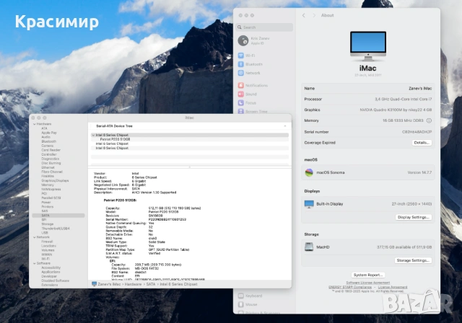462x323 pixels.
Task: Open the Software License Agreement link
Action: [367, 283]
